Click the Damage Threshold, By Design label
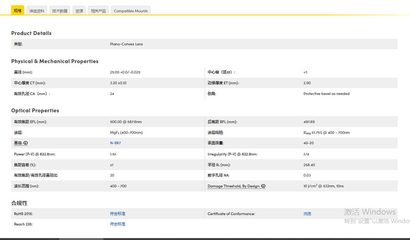 click(x=233, y=186)
